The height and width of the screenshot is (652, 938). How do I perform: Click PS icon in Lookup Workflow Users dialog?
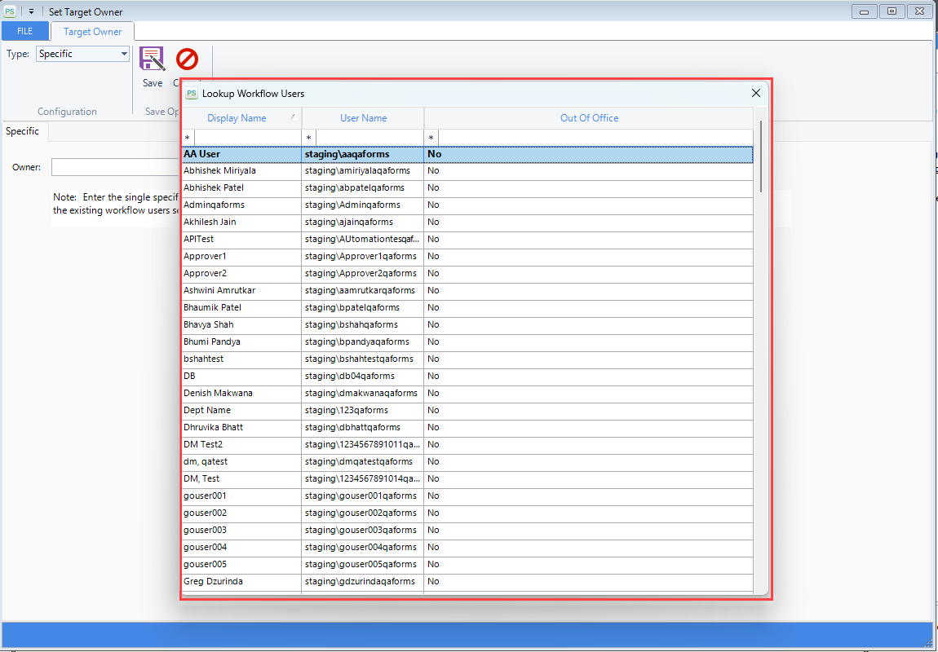click(192, 94)
